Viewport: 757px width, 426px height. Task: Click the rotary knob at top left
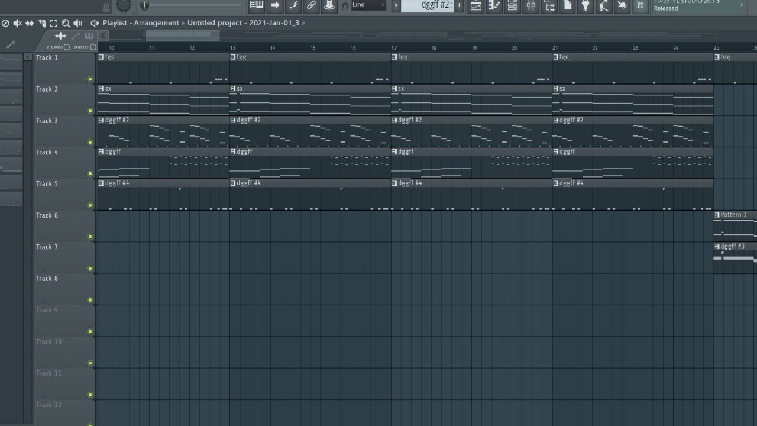tap(124, 5)
